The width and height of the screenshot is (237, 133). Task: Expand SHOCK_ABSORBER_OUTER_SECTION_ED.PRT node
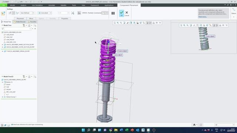point(2,47)
